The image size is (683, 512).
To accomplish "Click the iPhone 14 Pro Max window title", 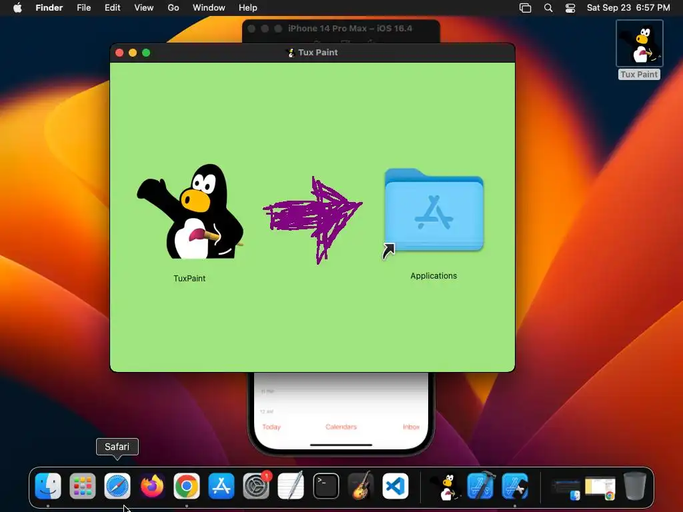I will 350,28.
